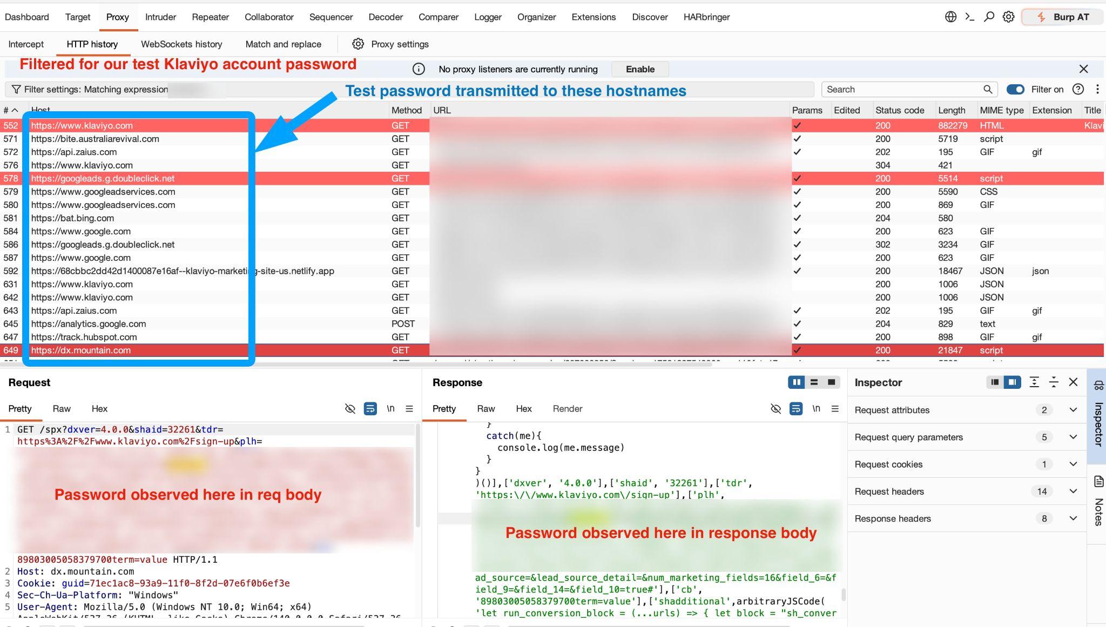Show non-printable \n characters in Request pane

pyautogui.click(x=390, y=409)
